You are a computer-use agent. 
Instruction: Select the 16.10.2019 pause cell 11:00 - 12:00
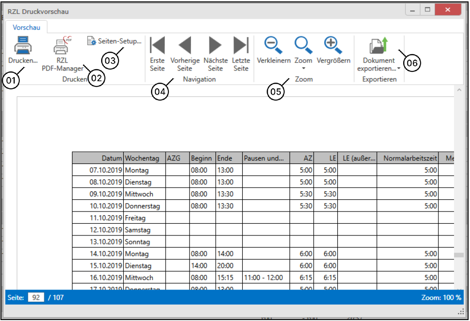(263, 278)
